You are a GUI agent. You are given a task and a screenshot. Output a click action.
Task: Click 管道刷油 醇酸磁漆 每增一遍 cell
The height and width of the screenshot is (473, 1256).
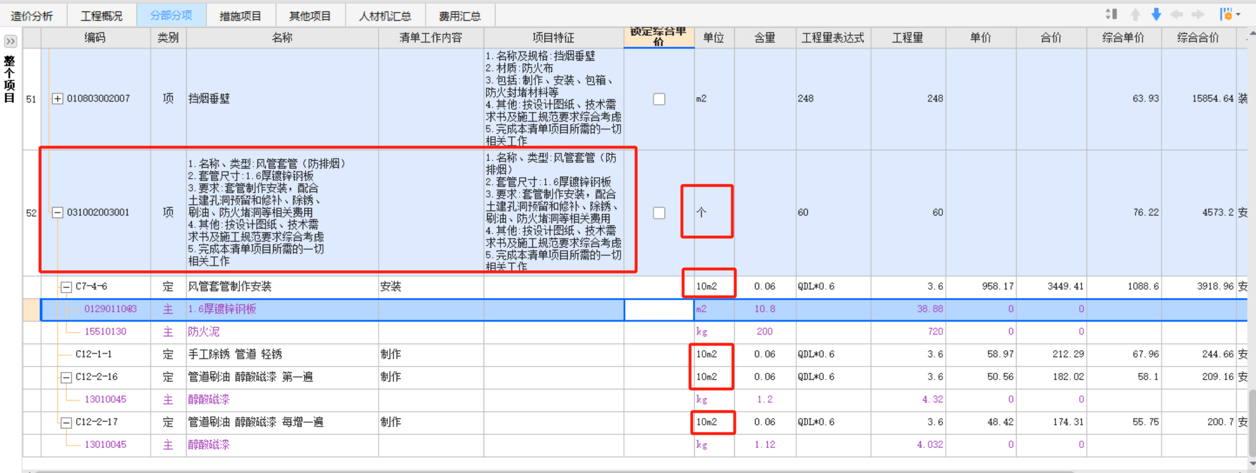coord(282,423)
